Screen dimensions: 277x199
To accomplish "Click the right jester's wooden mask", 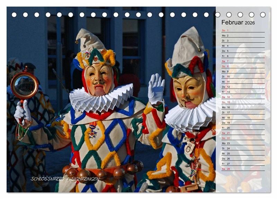I will pyautogui.click(x=189, y=91).
